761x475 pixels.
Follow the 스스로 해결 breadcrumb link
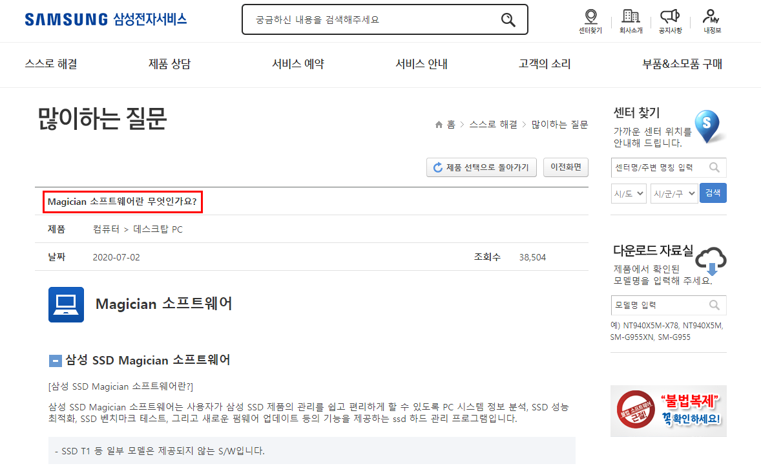coord(493,125)
